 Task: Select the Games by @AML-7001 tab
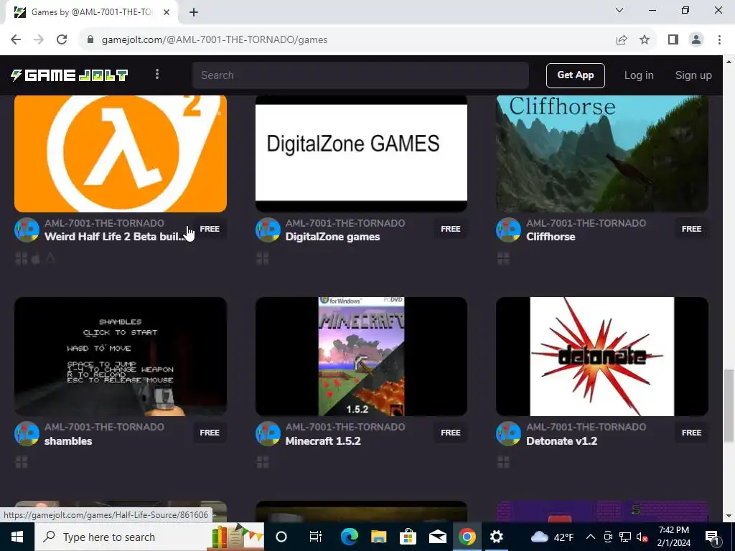92,12
